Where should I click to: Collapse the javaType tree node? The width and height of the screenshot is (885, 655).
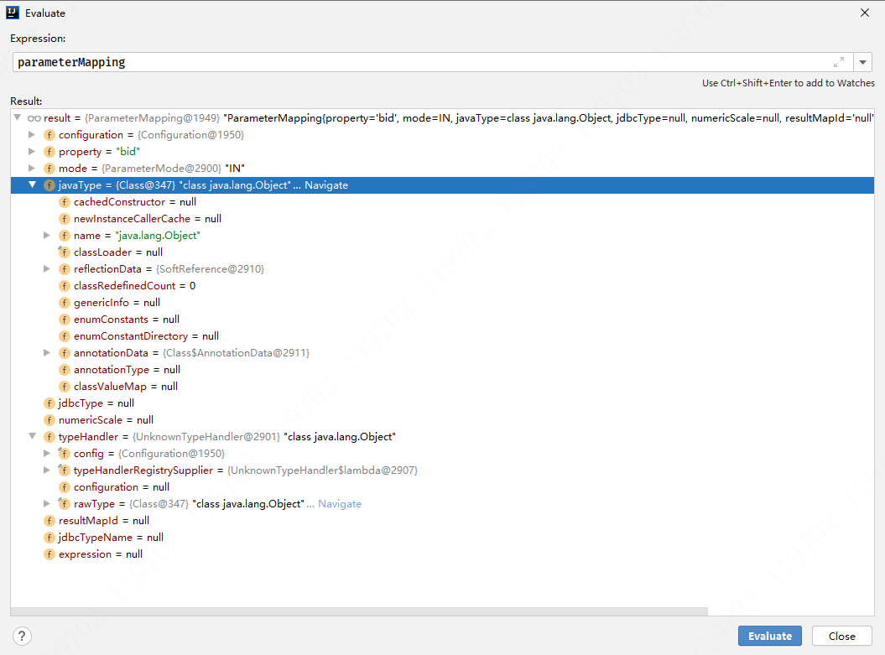pos(33,185)
